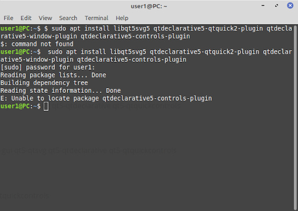Viewport: 298px width, 211px height.
Task: Click the '[sudo] password for user1:' line
Action: 47,68
